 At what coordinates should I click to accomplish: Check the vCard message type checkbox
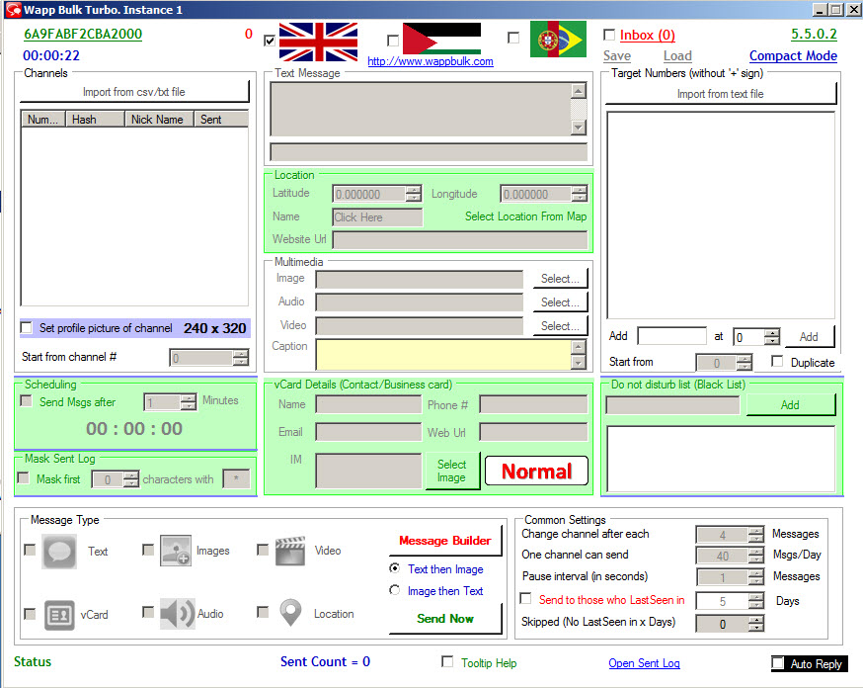coord(30,614)
